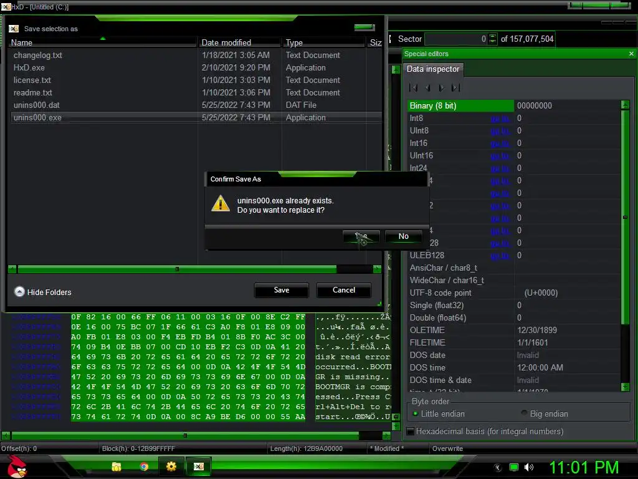
Task: Click the HxD icon in Save selection title
Action: pos(14,29)
